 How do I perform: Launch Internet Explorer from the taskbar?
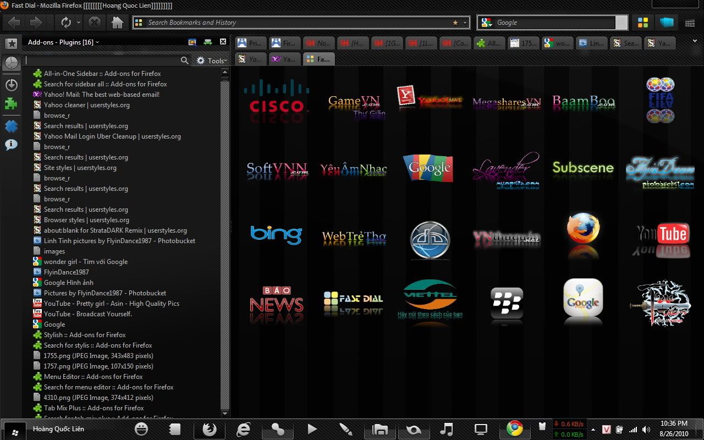click(243, 430)
